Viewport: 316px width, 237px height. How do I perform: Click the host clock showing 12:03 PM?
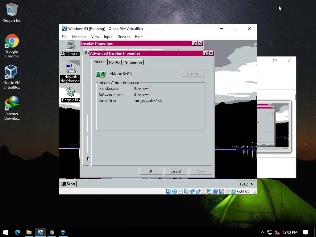pyautogui.click(x=290, y=232)
